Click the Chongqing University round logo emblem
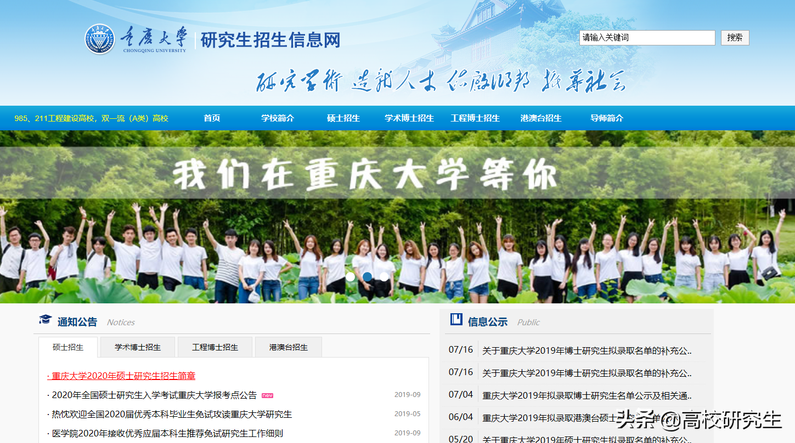Screen dimensions: 795x443 (x=100, y=39)
